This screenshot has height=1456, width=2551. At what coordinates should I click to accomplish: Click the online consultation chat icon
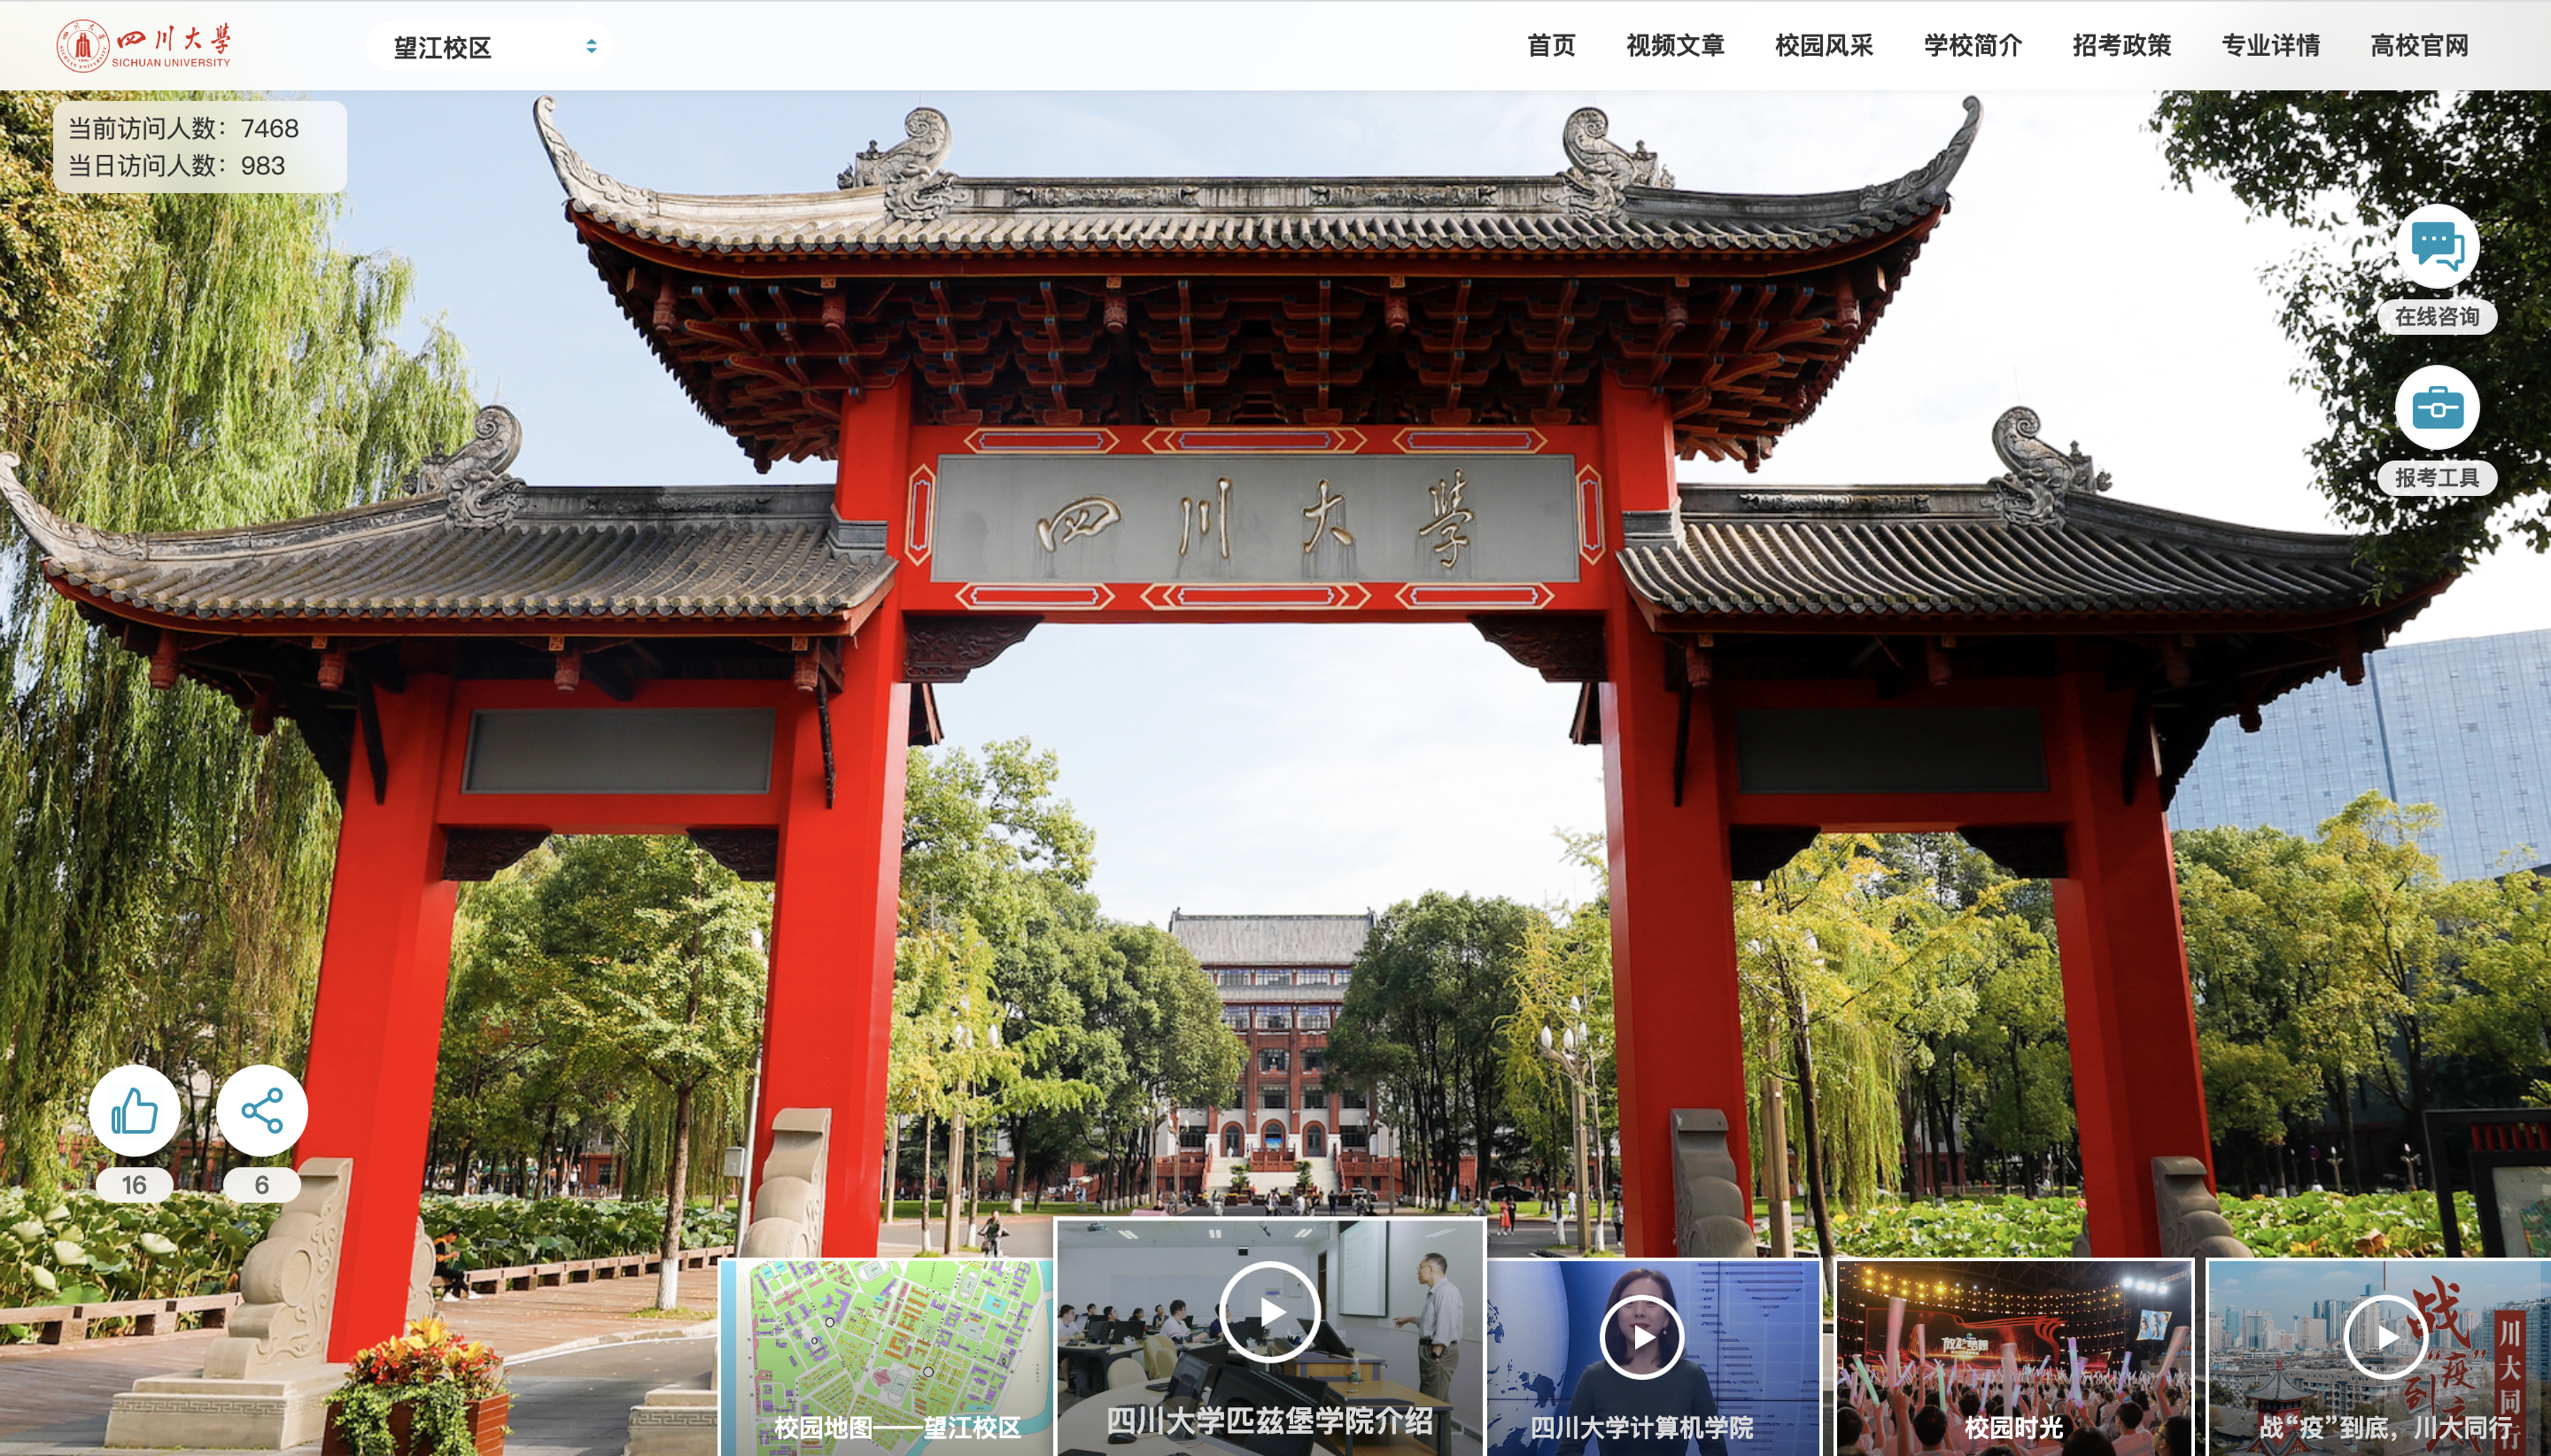pos(2437,246)
